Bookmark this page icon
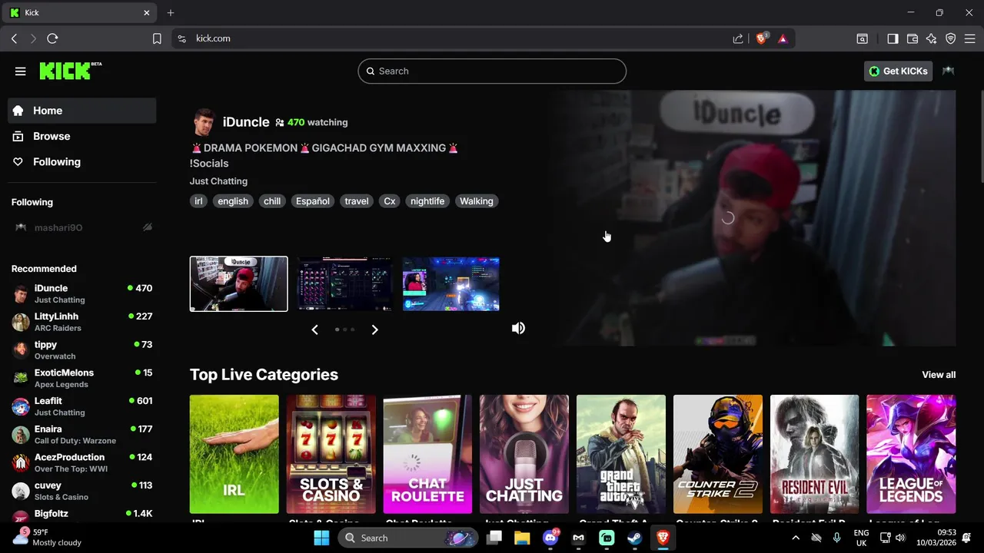The image size is (984, 553). click(x=157, y=38)
